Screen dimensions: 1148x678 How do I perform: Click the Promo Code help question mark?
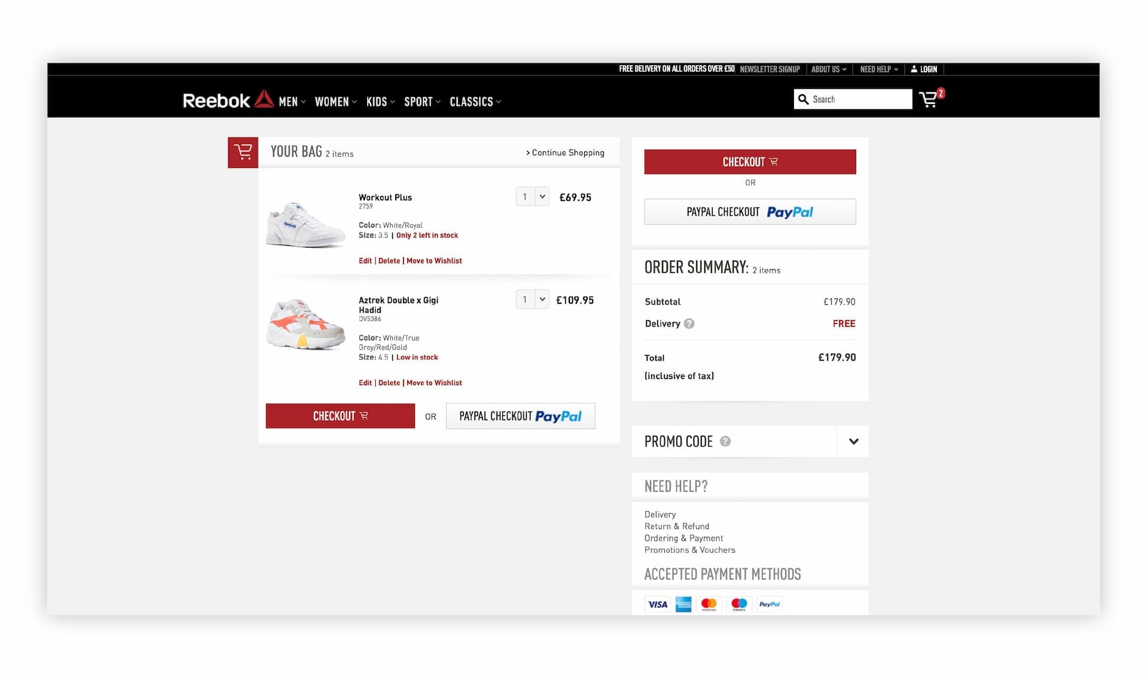click(725, 441)
